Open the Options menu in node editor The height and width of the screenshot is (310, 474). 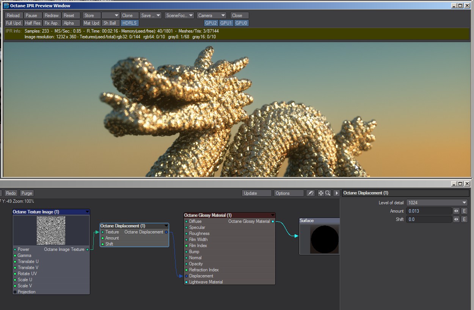[x=289, y=193]
